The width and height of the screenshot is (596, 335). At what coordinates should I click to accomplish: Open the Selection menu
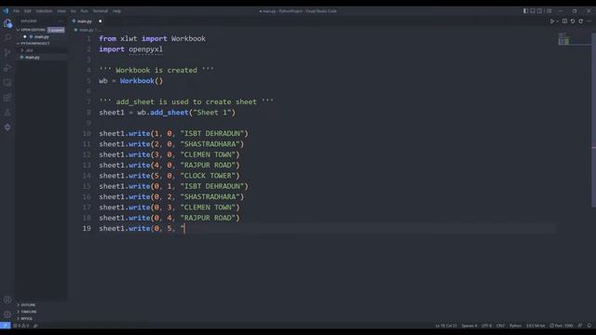tap(44, 11)
